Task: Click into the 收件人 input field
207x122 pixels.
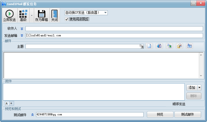Action: [x=114, y=29]
